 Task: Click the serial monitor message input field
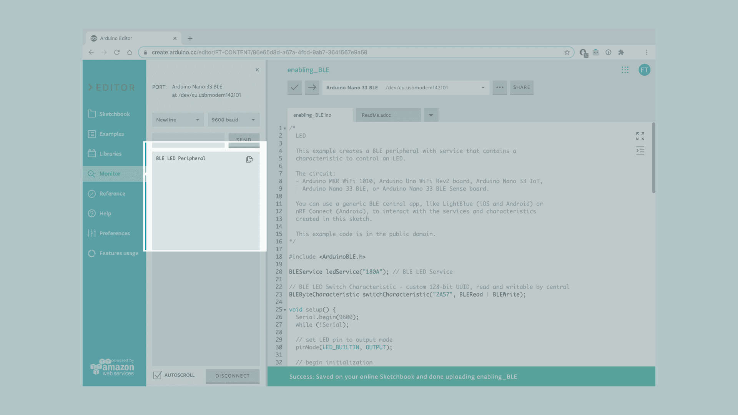coord(188,140)
